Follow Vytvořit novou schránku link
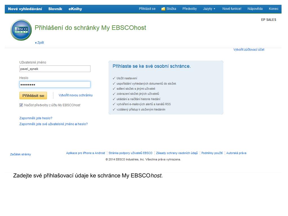288x216 pixels. click(x=75, y=95)
